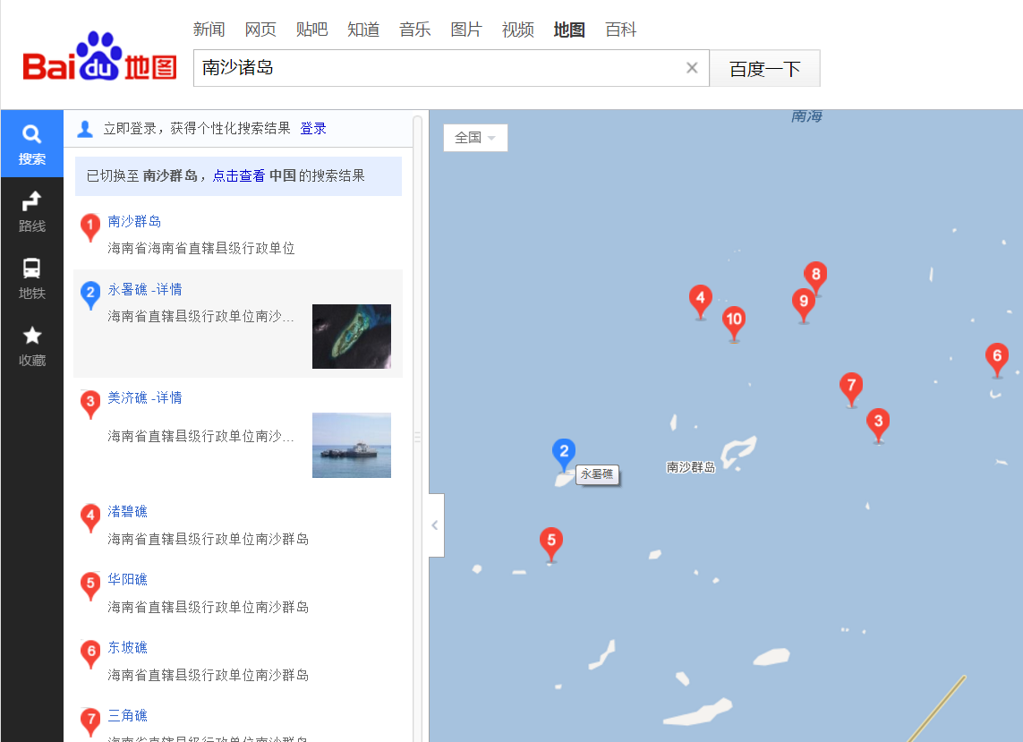Go to the 视频 video tab

click(518, 30)
